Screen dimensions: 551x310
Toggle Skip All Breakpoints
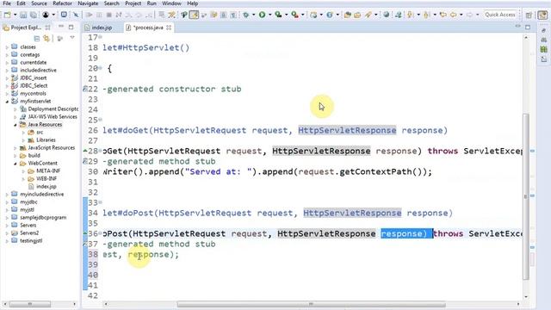[76, 15]
